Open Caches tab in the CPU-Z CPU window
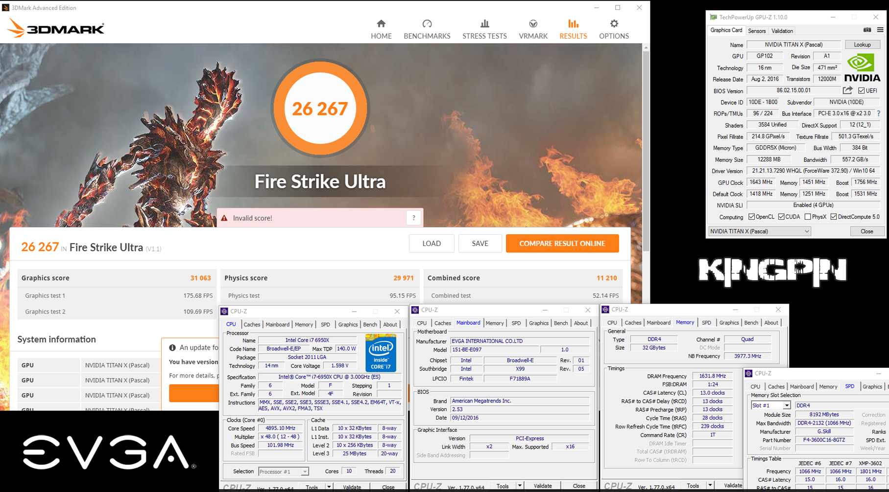889x492 pixels. coord(252,324)
